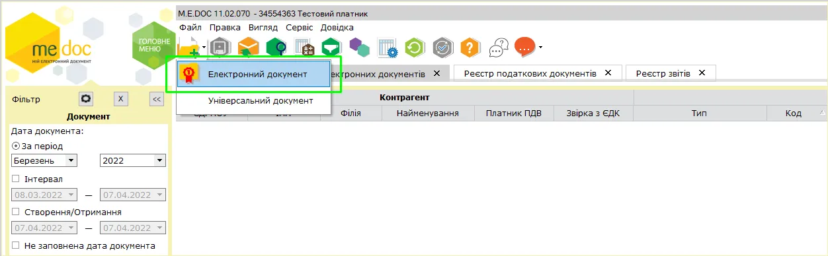Select Електронний документ from the dropdown menu
Image resolution: width=828 pixels, height=256 pixels.
pos(253,75)
